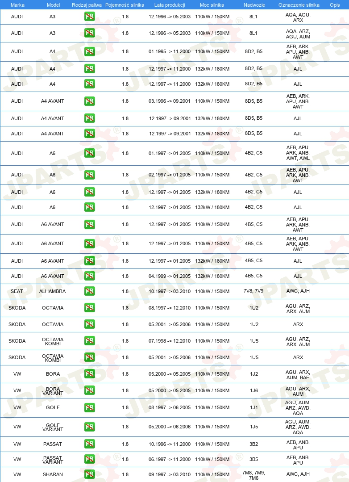Select 'AWC, AJH' in the Alhambra row
The height and width of the screenshot is (482, 349).
[x=298, y=291]
